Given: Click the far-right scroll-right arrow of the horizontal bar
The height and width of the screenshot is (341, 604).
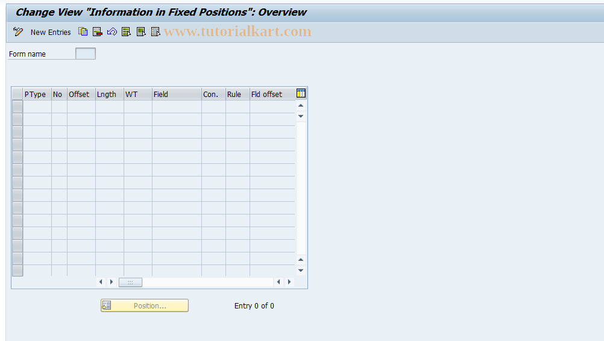Looking at the screenshot, I should (289, 282).
